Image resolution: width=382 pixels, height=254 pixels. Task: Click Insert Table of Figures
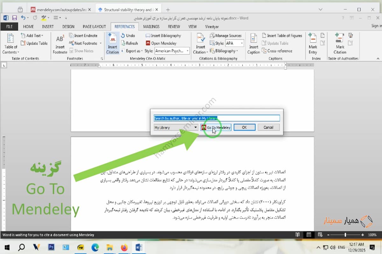[x=282, y=36]
